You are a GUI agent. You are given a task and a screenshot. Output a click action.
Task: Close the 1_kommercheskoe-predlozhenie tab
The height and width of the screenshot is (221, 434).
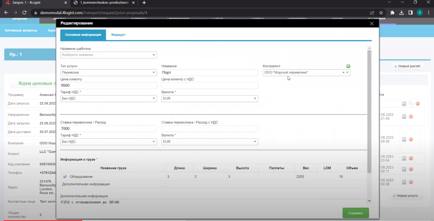click(133, 3)
